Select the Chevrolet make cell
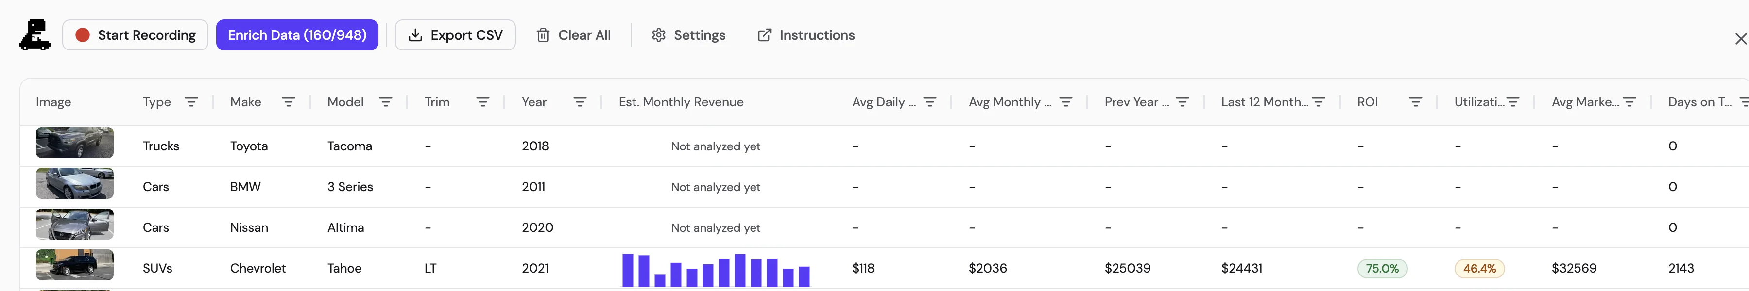 point(258,268)
